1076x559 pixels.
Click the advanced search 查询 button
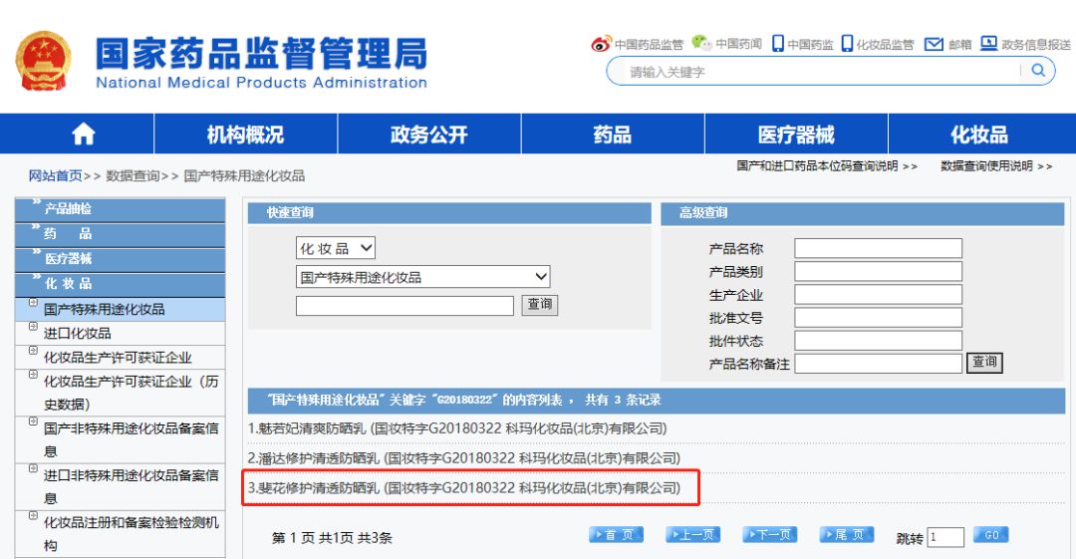(x=984, y=362)
